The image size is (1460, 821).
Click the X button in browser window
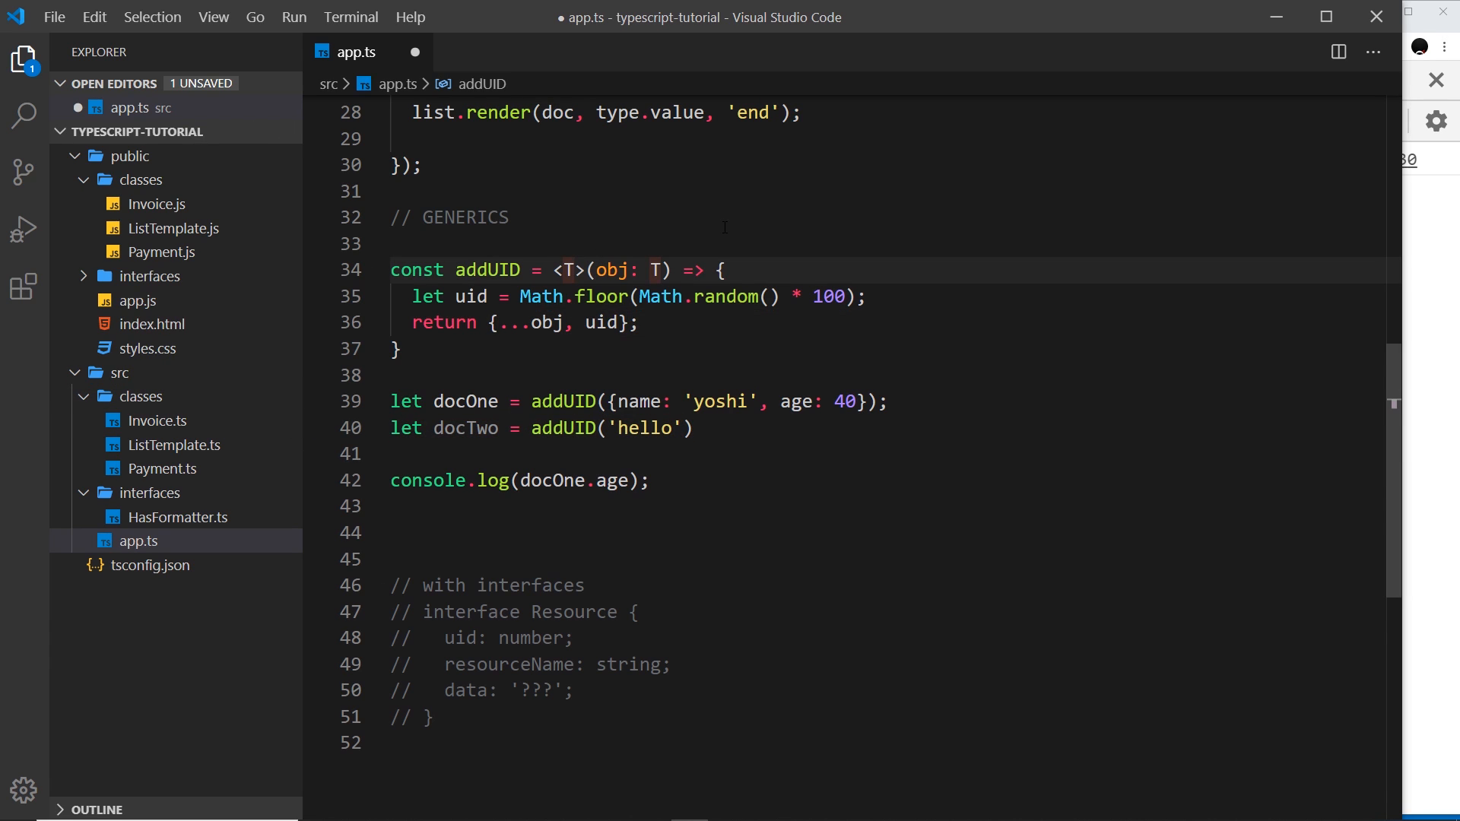(x=1436, y=80)
